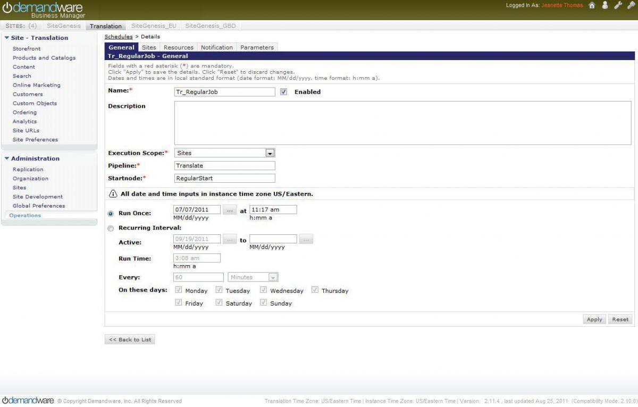Click Back to List button
The image size is (638, 407).
(130, 340)
